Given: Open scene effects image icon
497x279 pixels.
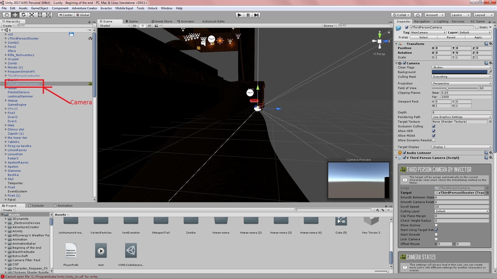Looking at the screenshot, I should (156, 26).
